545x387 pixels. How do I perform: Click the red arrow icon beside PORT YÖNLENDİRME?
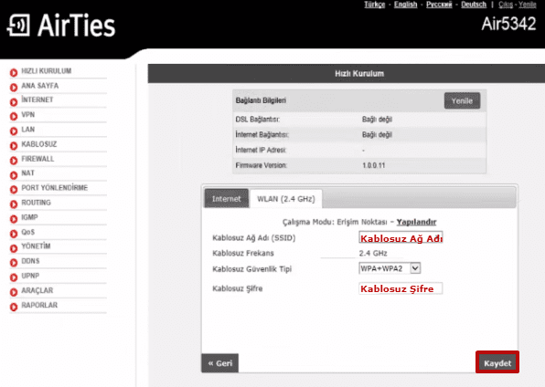14,190
